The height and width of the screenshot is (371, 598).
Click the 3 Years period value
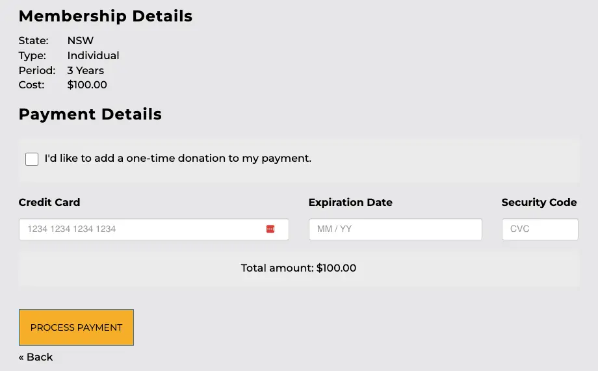(85, 70)
